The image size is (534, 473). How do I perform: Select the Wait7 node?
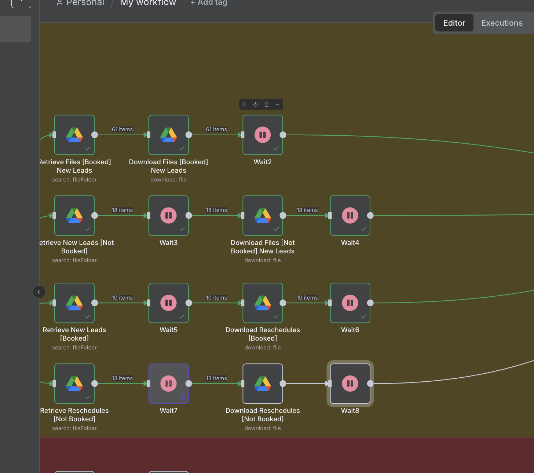pyautogui.click(x=169, y=384)
